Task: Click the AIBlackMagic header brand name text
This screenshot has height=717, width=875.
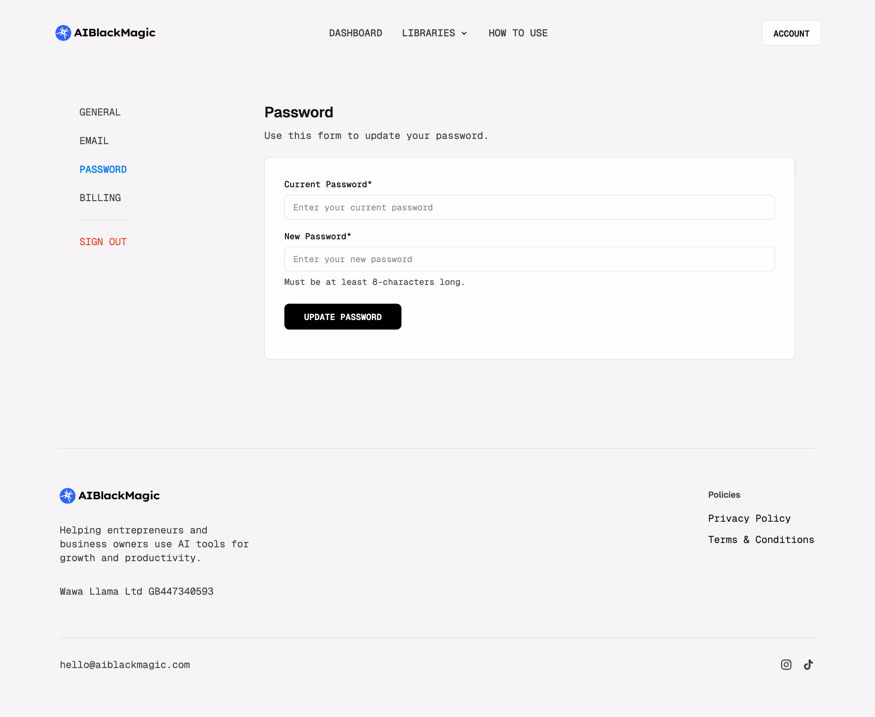Action: [x=114, y=33]
